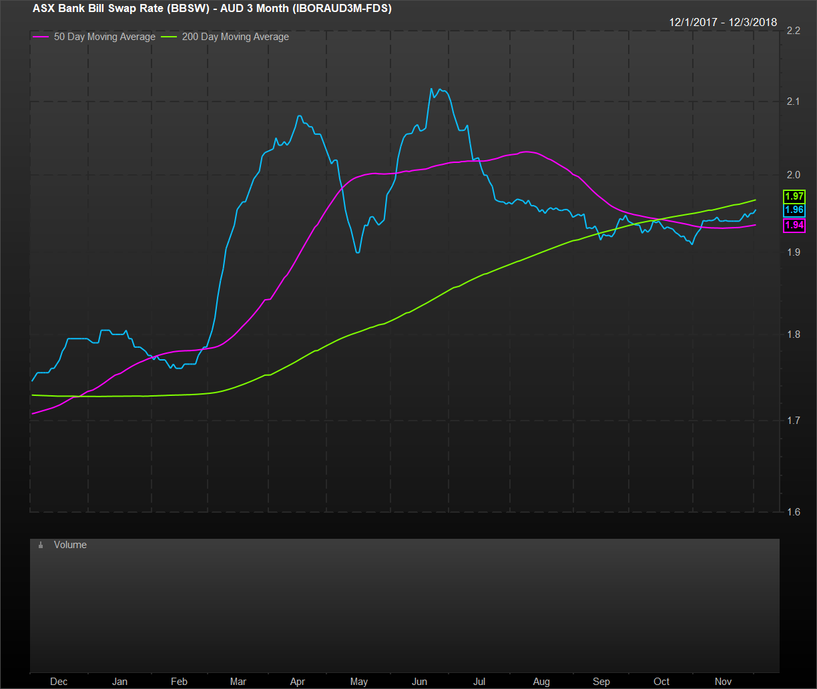Click the blue line's trough in May
This screenshot has height=689, width=817.
(358, 252)
